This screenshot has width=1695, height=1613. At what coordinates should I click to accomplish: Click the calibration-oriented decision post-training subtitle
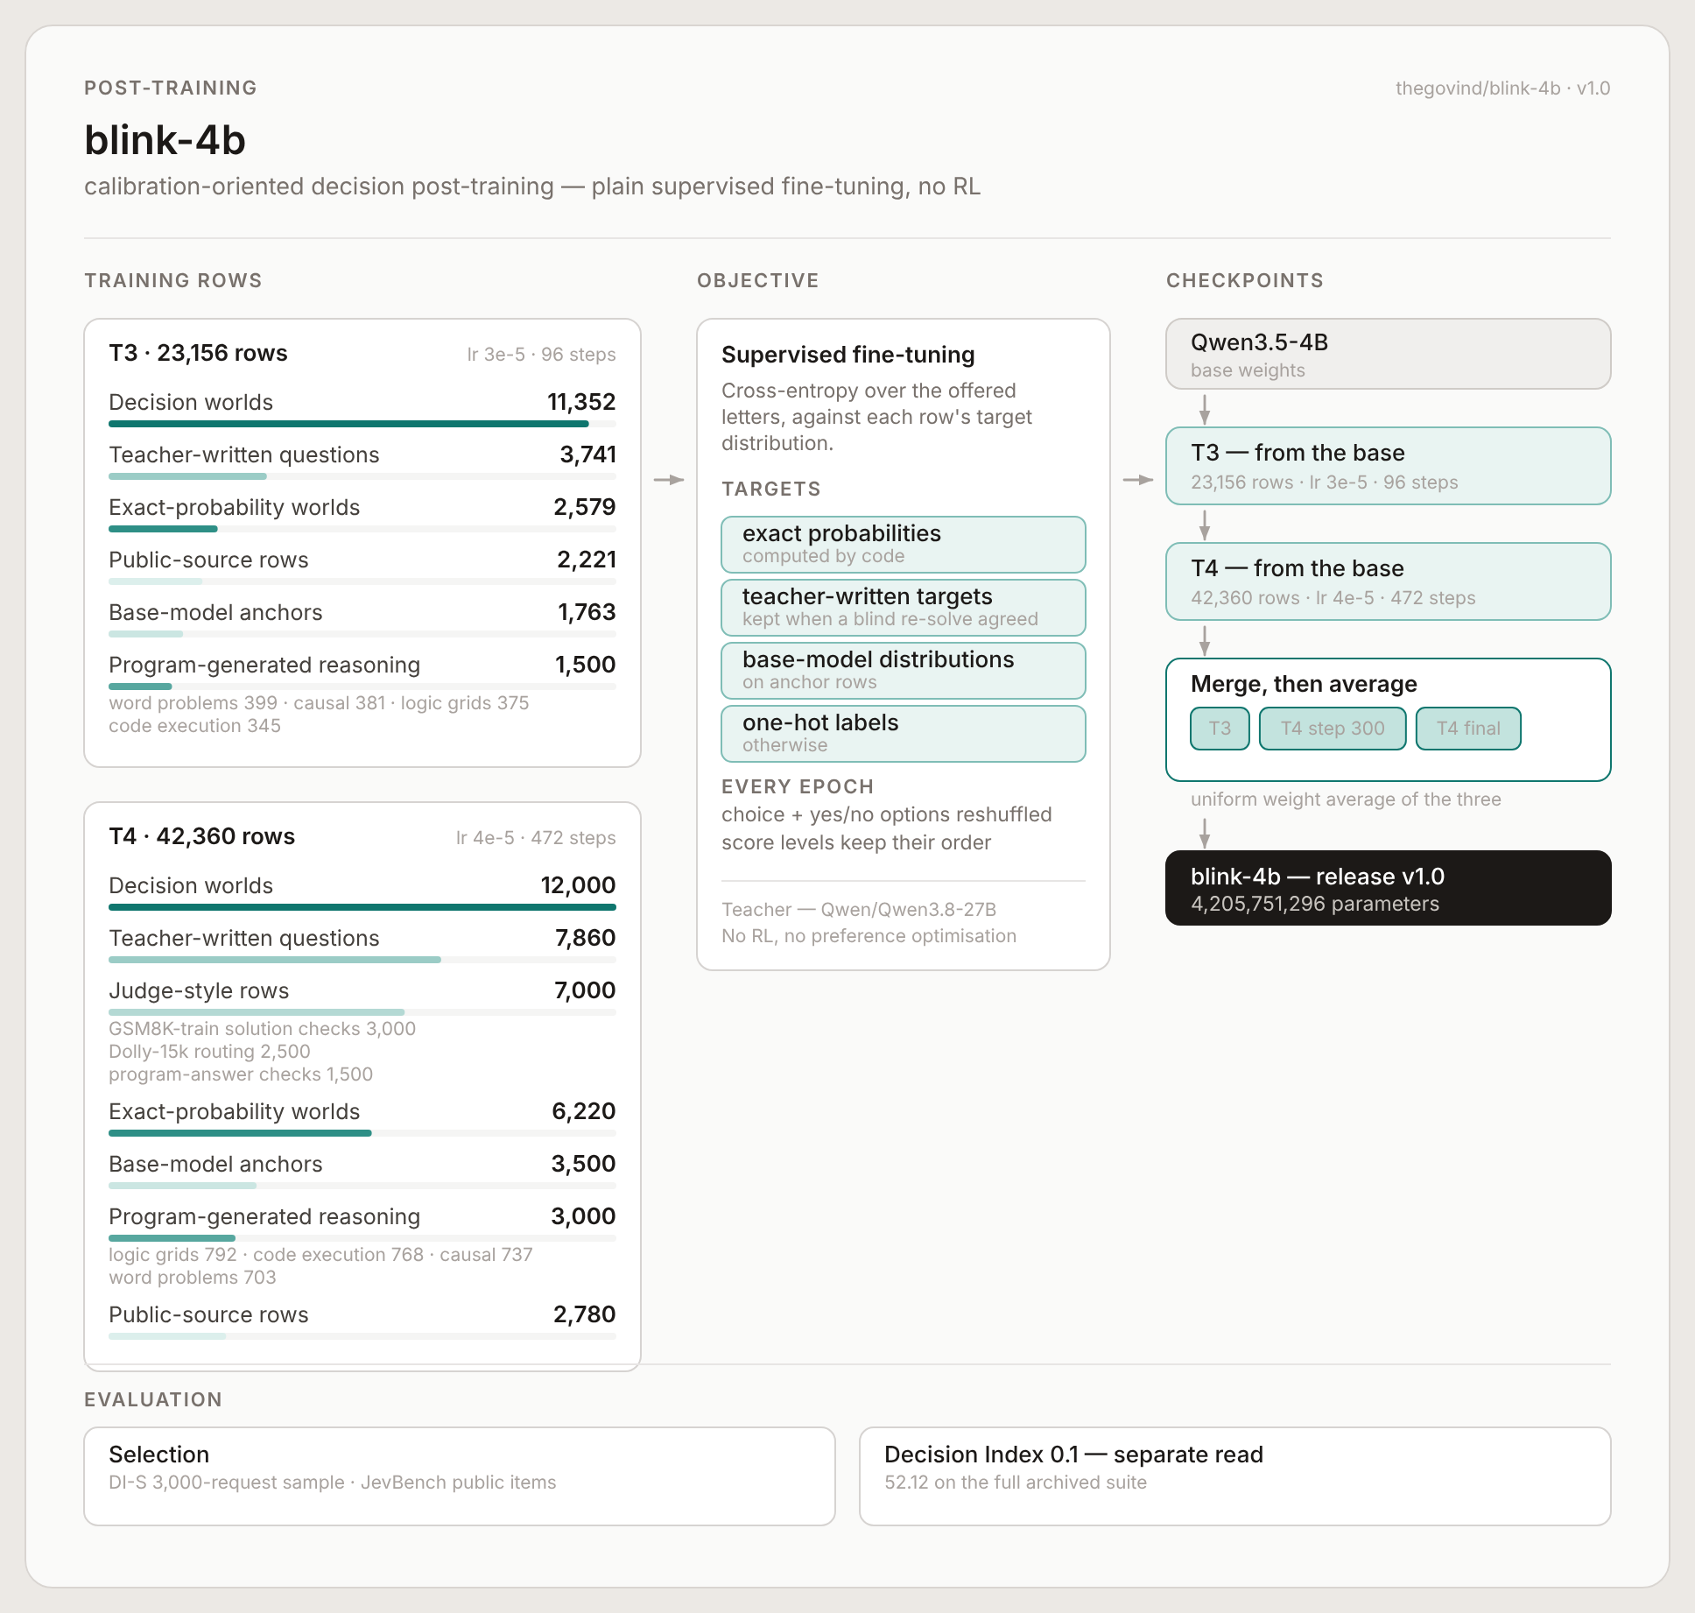point(532,187)
